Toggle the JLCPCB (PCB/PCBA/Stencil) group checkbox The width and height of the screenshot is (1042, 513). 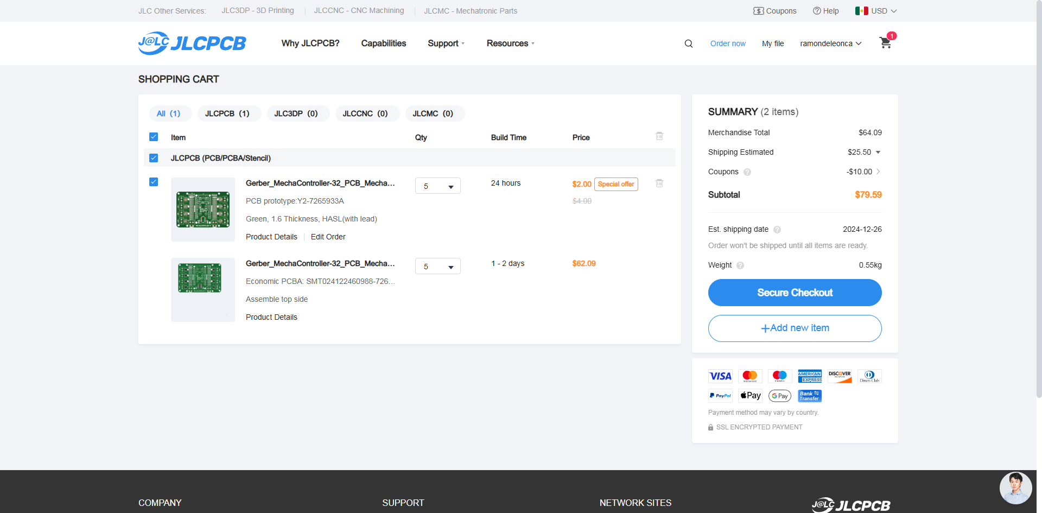pyautogui.click(x=154, y=158)
